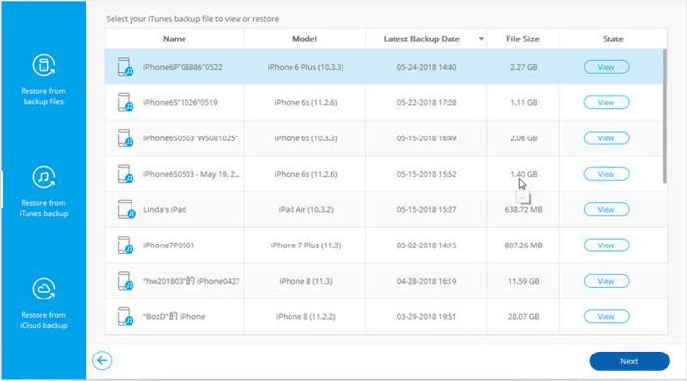687x381 pixels.
Task: View the iPhone6P"08886"0522 backup
Action: click(x=607, y=67)
